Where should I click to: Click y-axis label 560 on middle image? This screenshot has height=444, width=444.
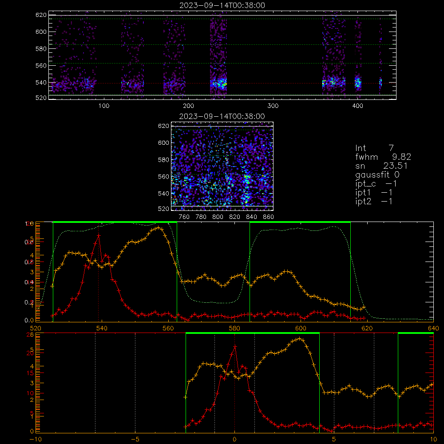point(164,177)
